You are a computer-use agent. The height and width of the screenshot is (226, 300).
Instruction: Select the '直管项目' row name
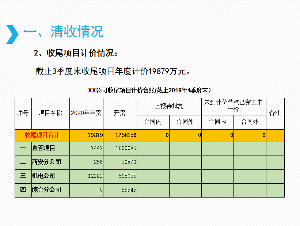tap(43, 148)
